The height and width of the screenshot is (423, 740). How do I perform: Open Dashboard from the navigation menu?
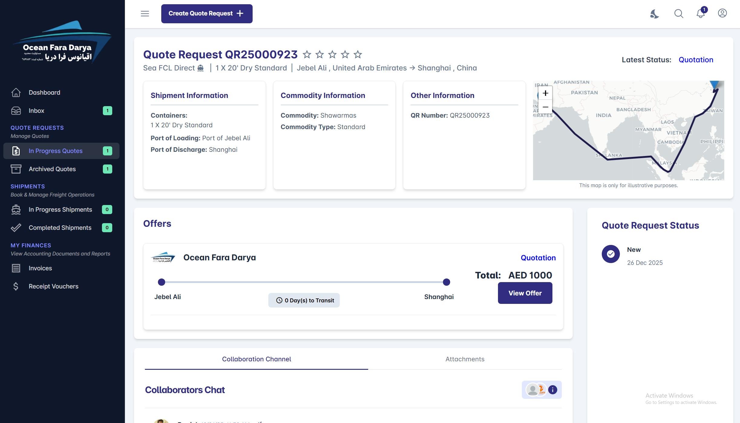(x=44, y=92)
